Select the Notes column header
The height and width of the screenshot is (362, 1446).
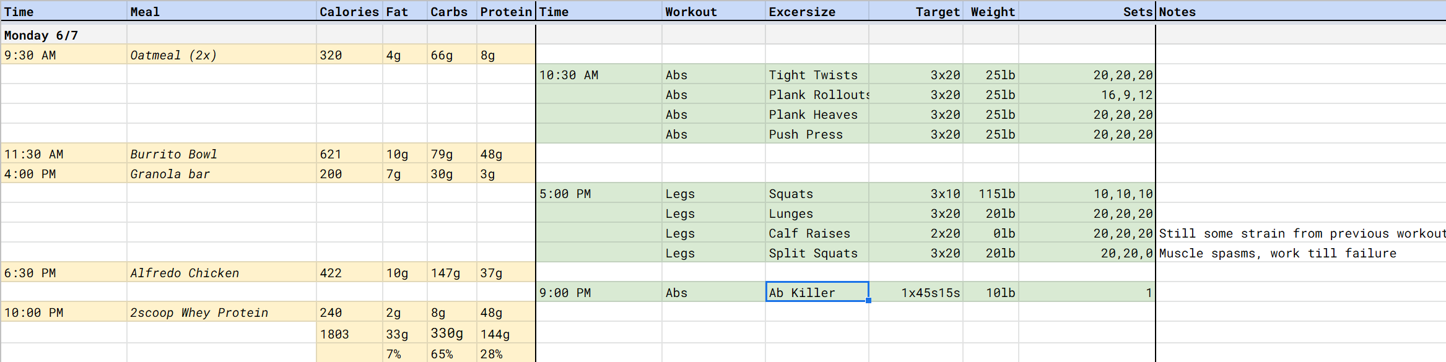pos(1177,11)
